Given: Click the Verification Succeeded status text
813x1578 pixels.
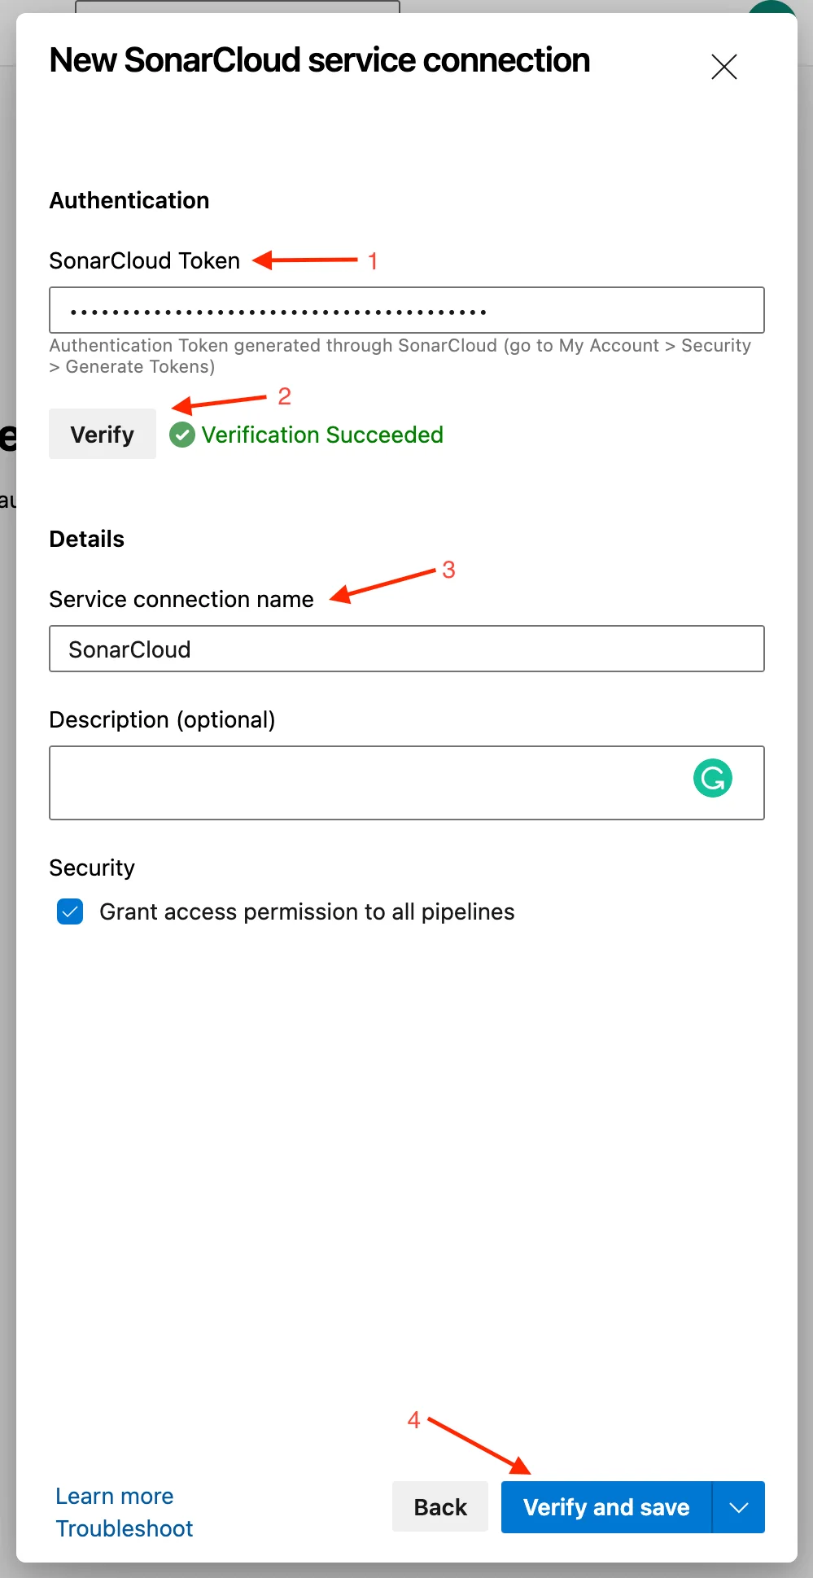Looking at the screenshot, I should [322, 435].
